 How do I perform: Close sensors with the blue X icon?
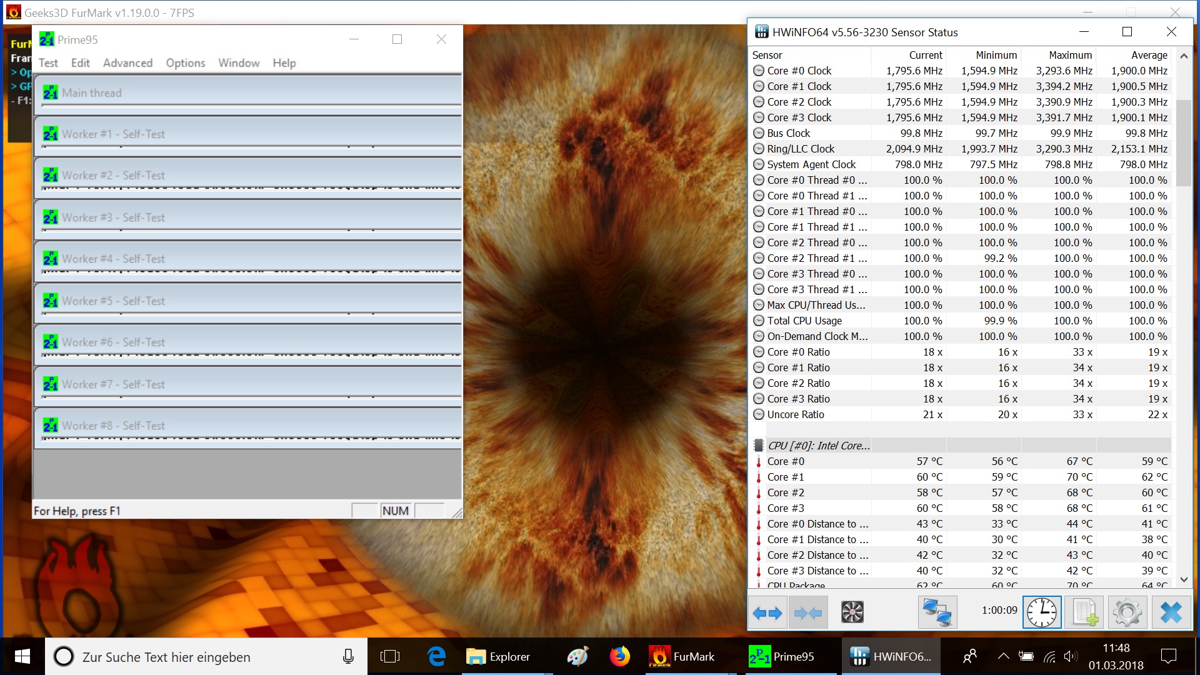[1171, 612]
